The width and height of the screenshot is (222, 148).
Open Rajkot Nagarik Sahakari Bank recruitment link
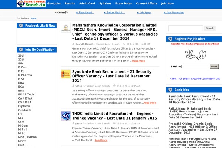click(x=193, y=113)
